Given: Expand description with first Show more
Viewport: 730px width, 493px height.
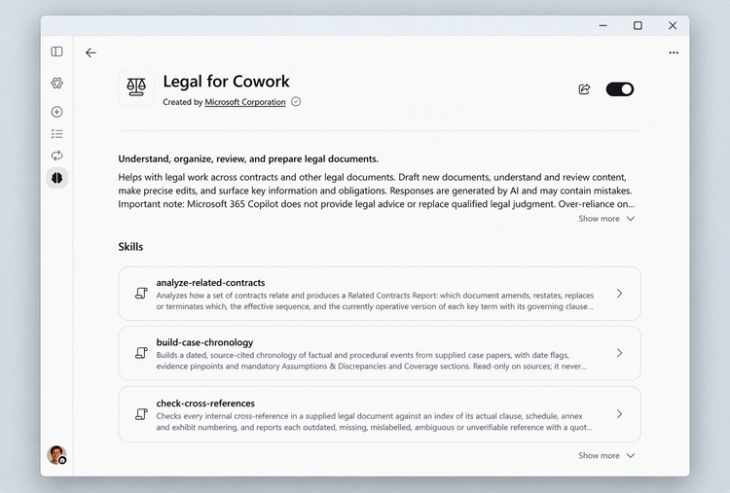Looking at the screenshot, I should click(x=606, y=219).
